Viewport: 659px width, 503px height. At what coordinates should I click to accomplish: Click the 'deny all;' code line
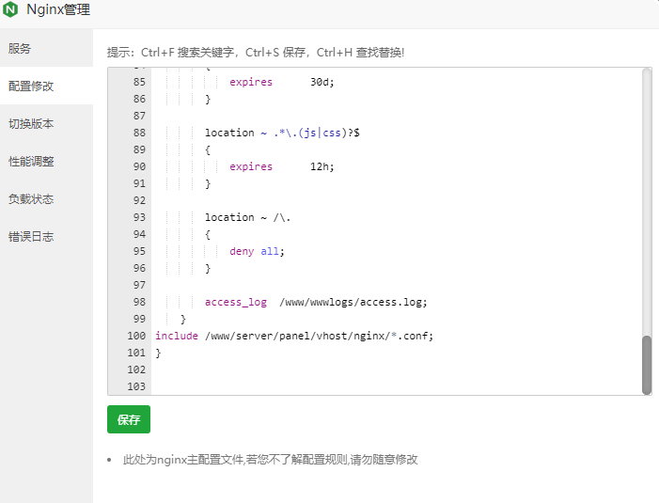(257, 251)
